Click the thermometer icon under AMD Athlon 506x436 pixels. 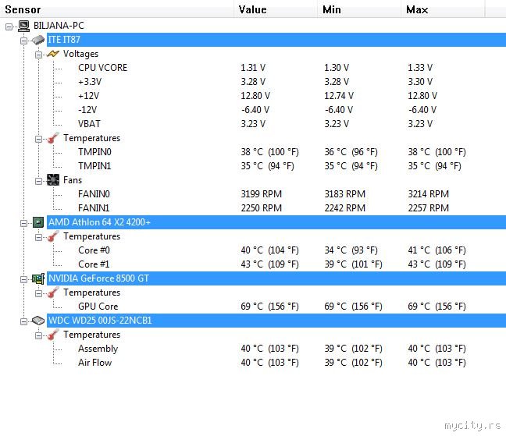coord(53,236)
